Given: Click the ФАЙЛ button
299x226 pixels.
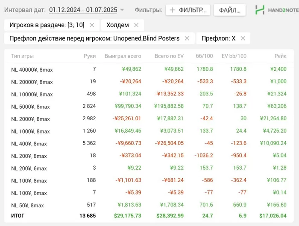Looking at the screenshot, I should point(229,10).
